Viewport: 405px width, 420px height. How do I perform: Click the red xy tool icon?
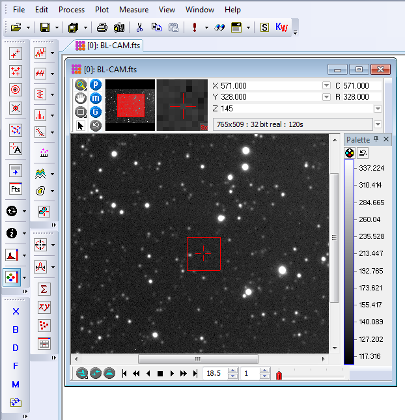[44, 307]
